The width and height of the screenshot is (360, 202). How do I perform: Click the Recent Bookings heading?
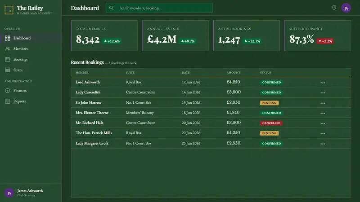tap(87, 62)
